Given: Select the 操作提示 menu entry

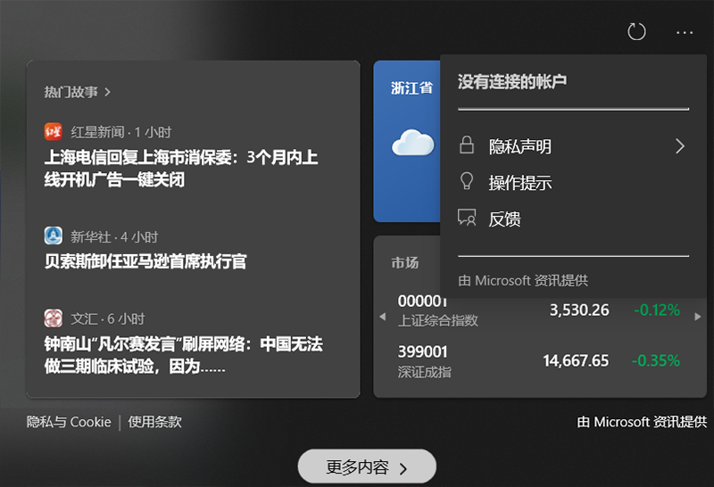Looking at the screenshot, I should pyautogui.click(x=573, y=182).
